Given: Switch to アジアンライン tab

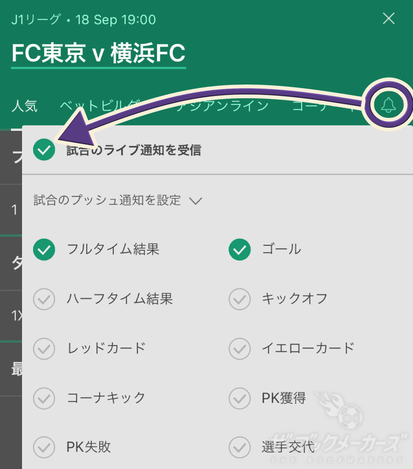Looking at the screenshot, I should pos(222,106).
